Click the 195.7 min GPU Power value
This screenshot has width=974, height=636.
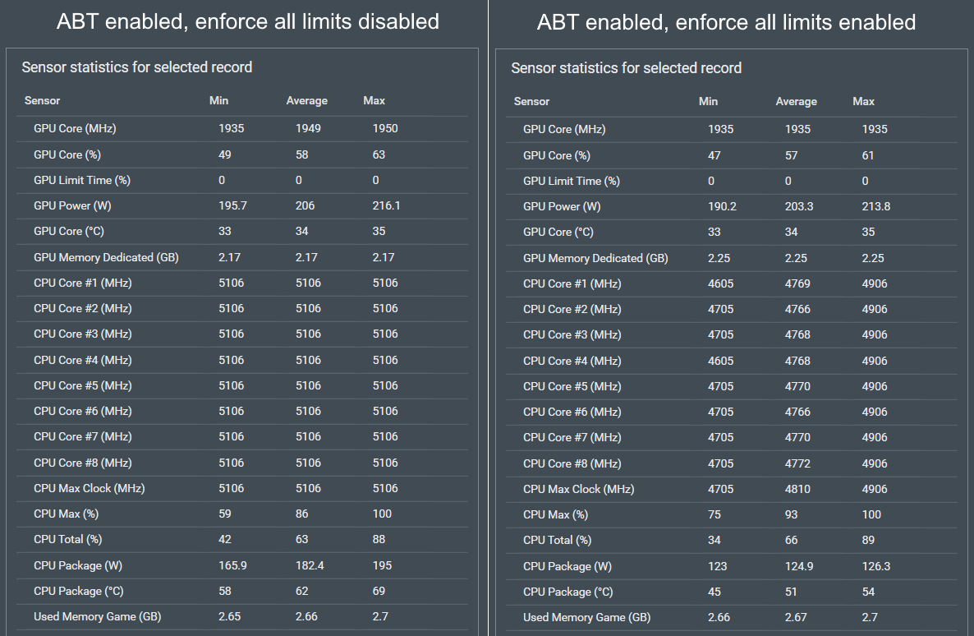point(232,205)
